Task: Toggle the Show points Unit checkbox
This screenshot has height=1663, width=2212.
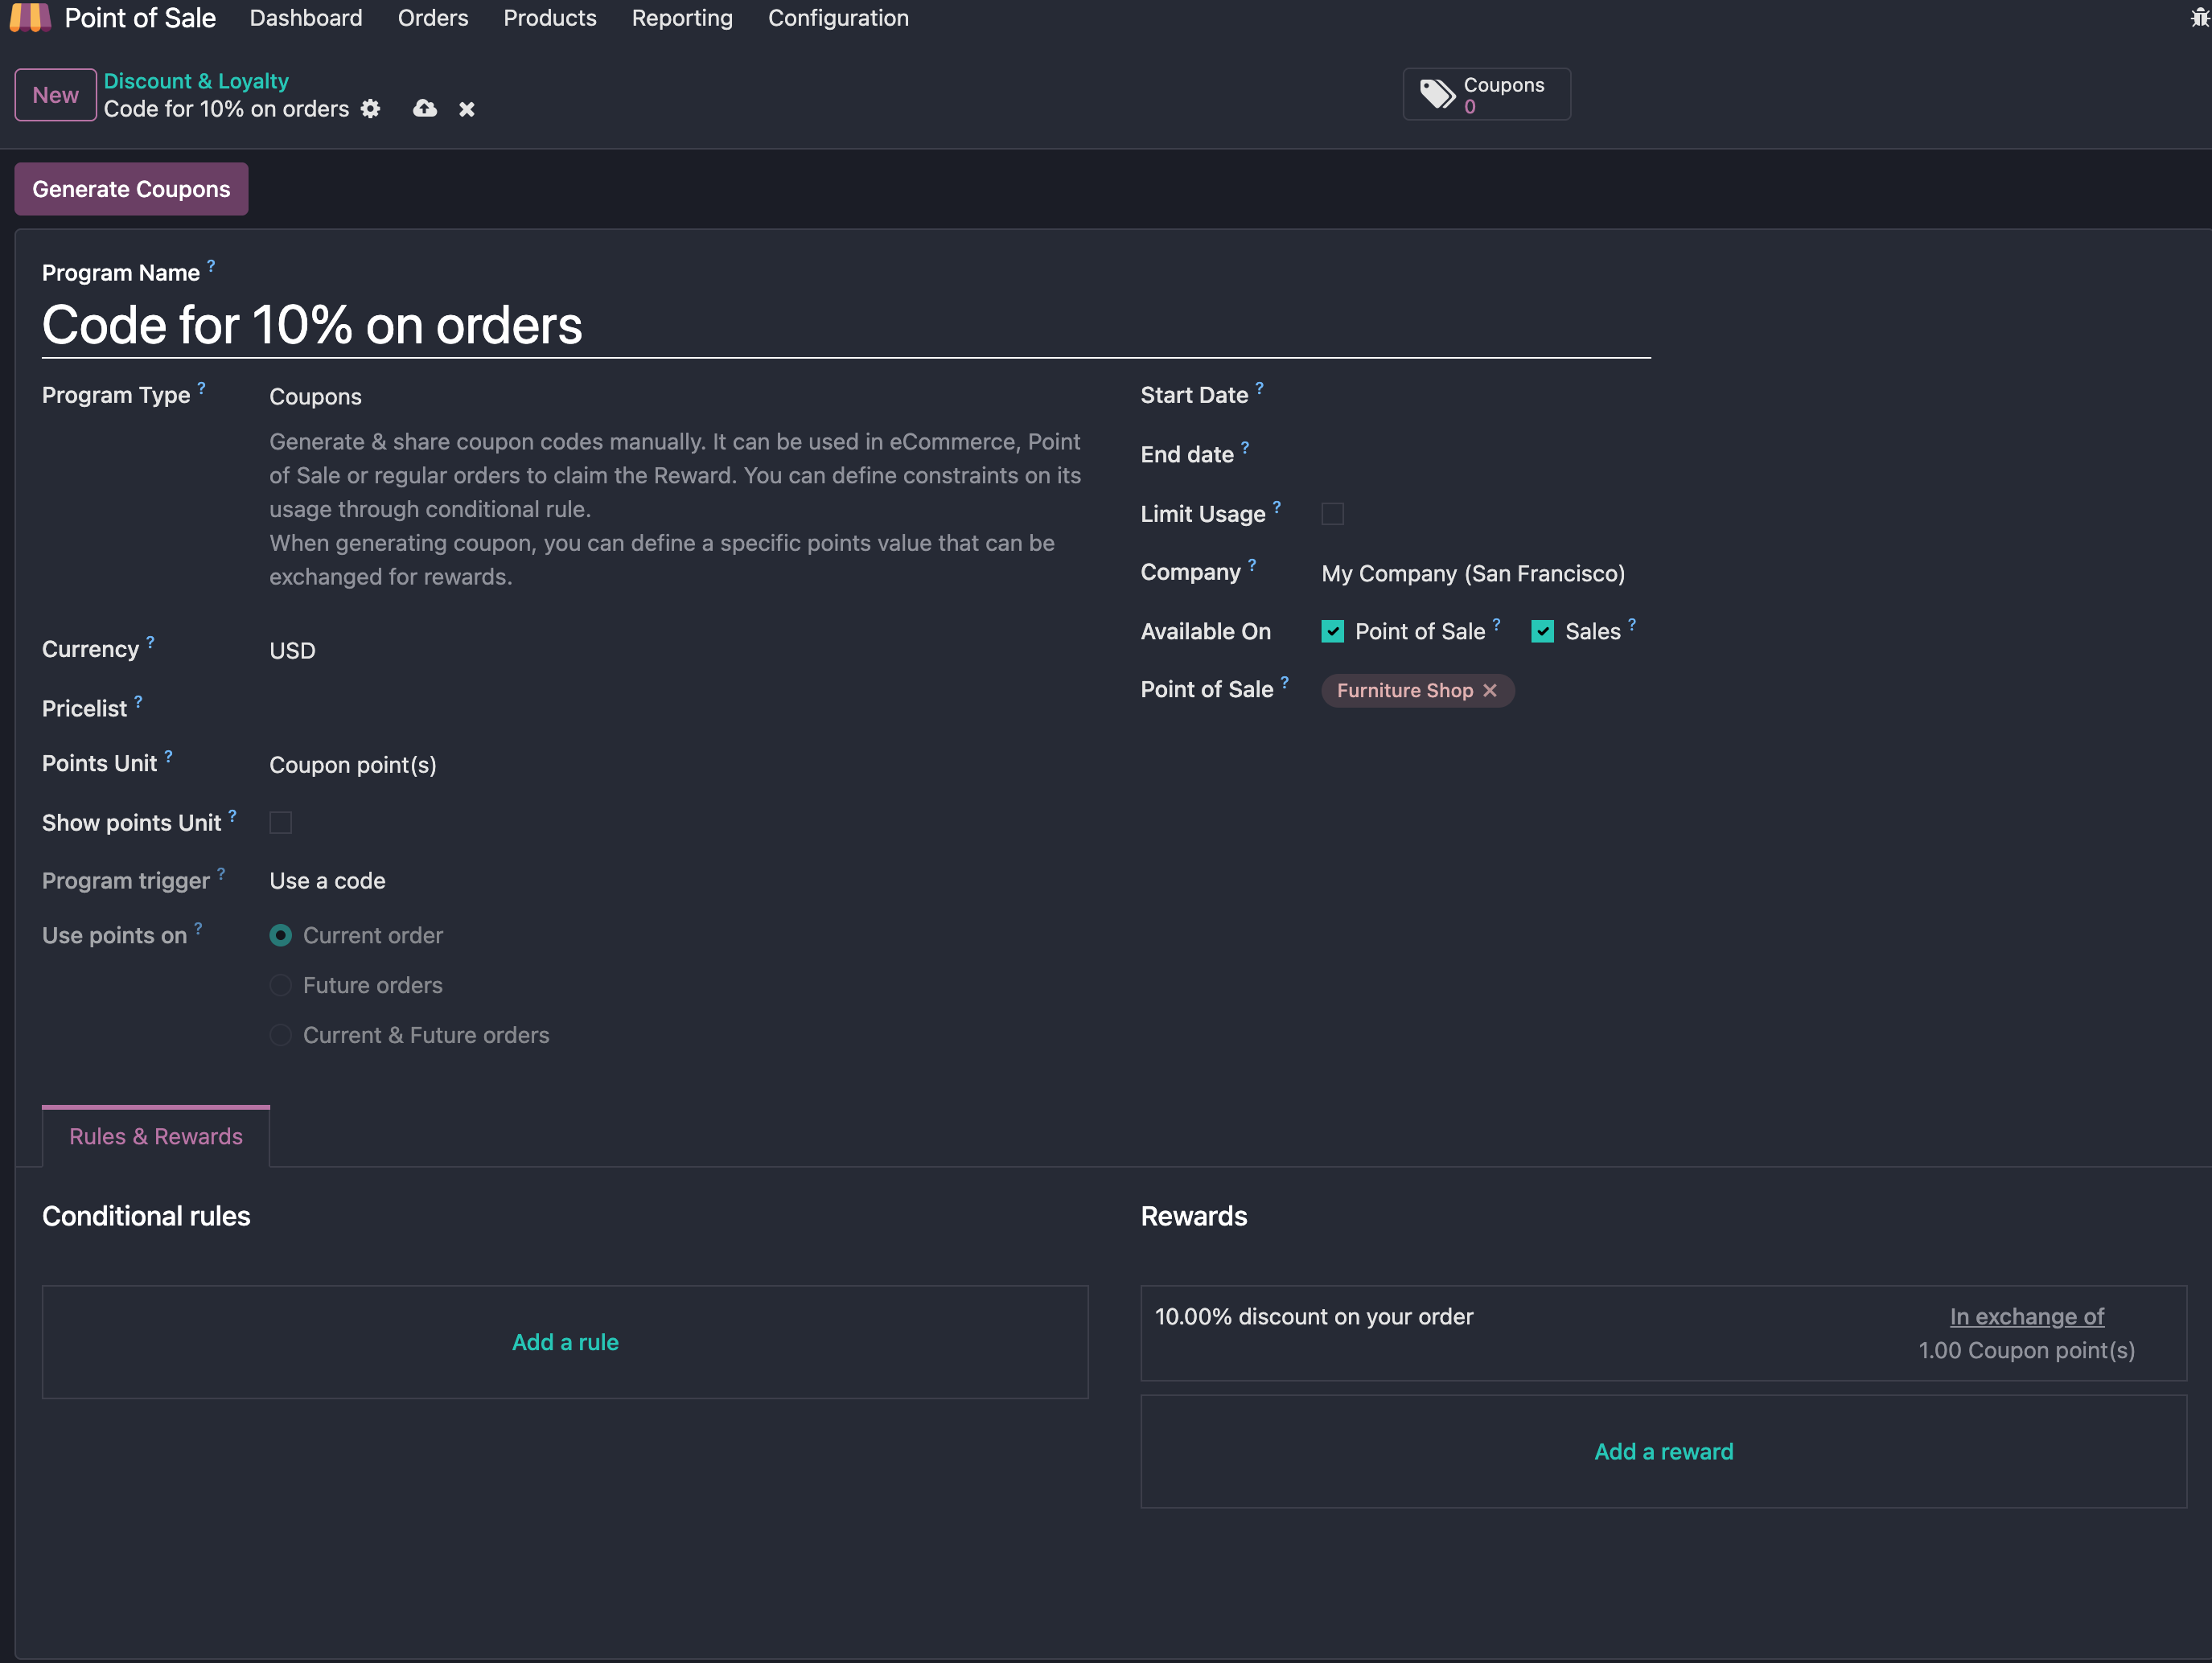Action: (281, 823)
